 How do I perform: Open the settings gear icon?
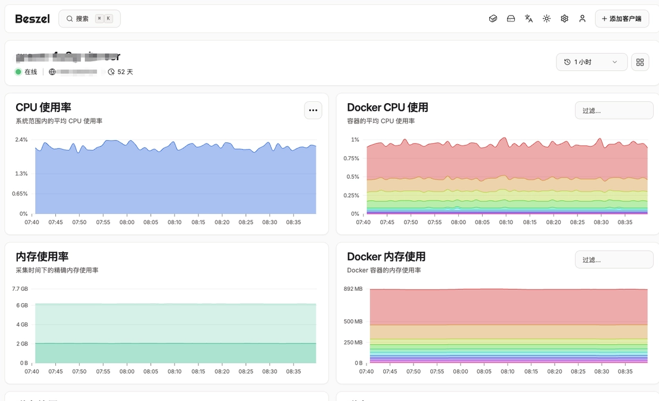point(564,18)
